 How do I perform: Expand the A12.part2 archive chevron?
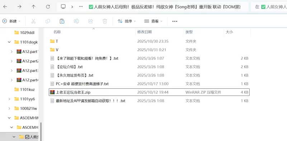pos(11,61)
